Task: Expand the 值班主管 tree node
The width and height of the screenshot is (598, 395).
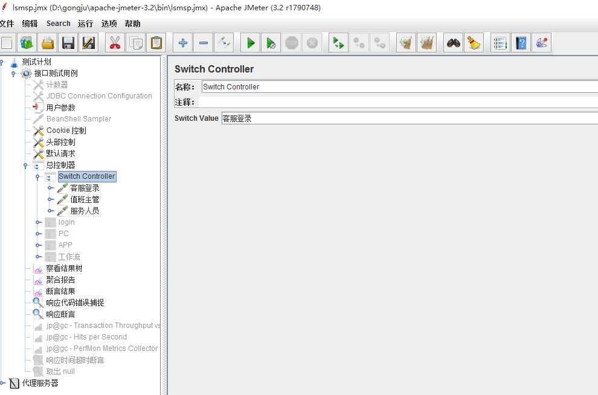Action: tap(51, 199)
